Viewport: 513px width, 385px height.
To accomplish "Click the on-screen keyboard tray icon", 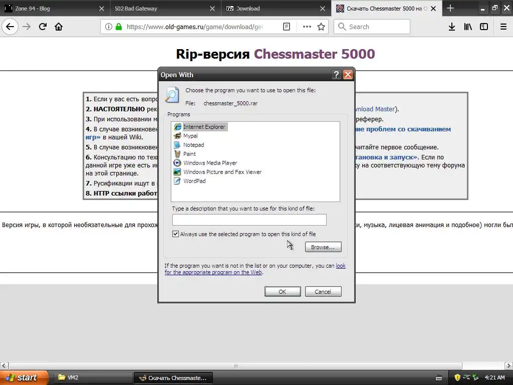I will (439, 378).
